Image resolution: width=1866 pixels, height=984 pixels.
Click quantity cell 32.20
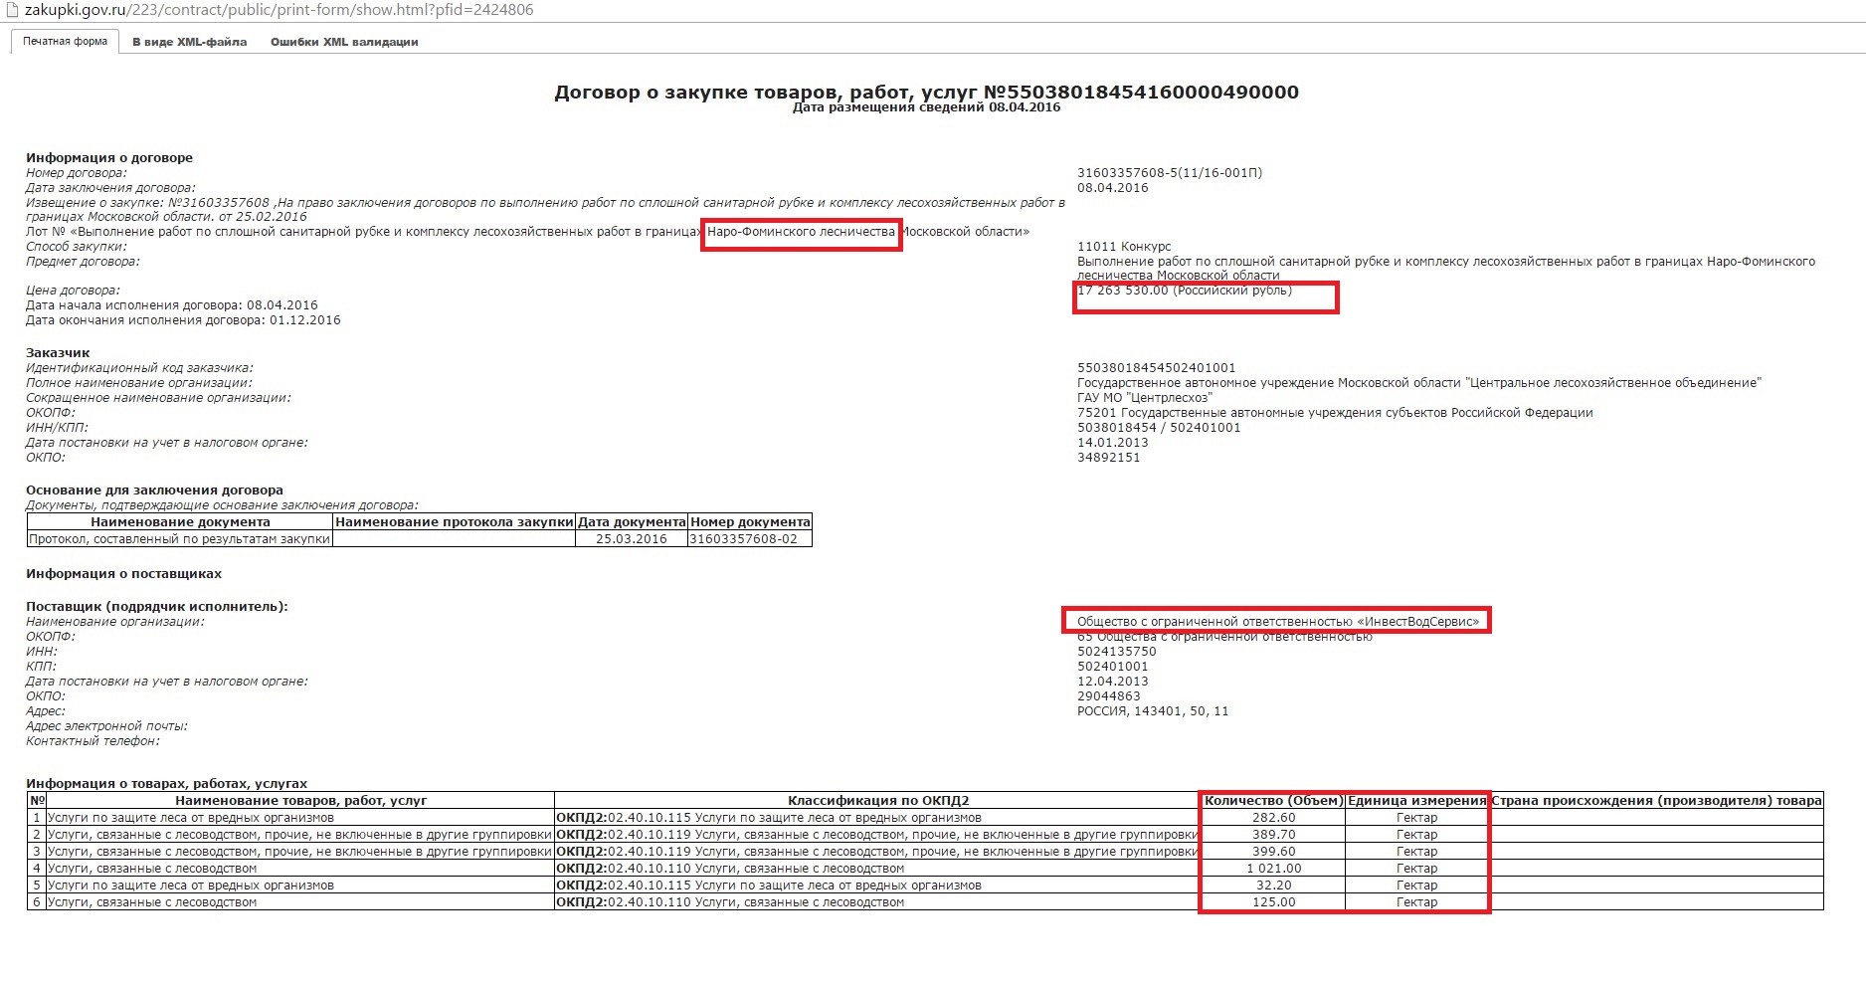pyautogui.click(x=1273, y=885)
